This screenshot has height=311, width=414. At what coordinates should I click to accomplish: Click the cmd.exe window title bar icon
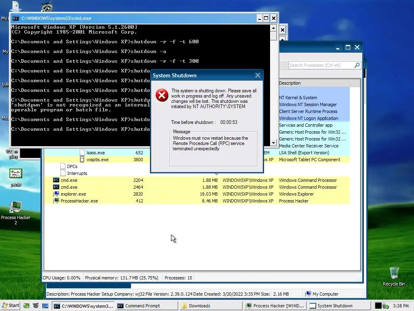16,18
